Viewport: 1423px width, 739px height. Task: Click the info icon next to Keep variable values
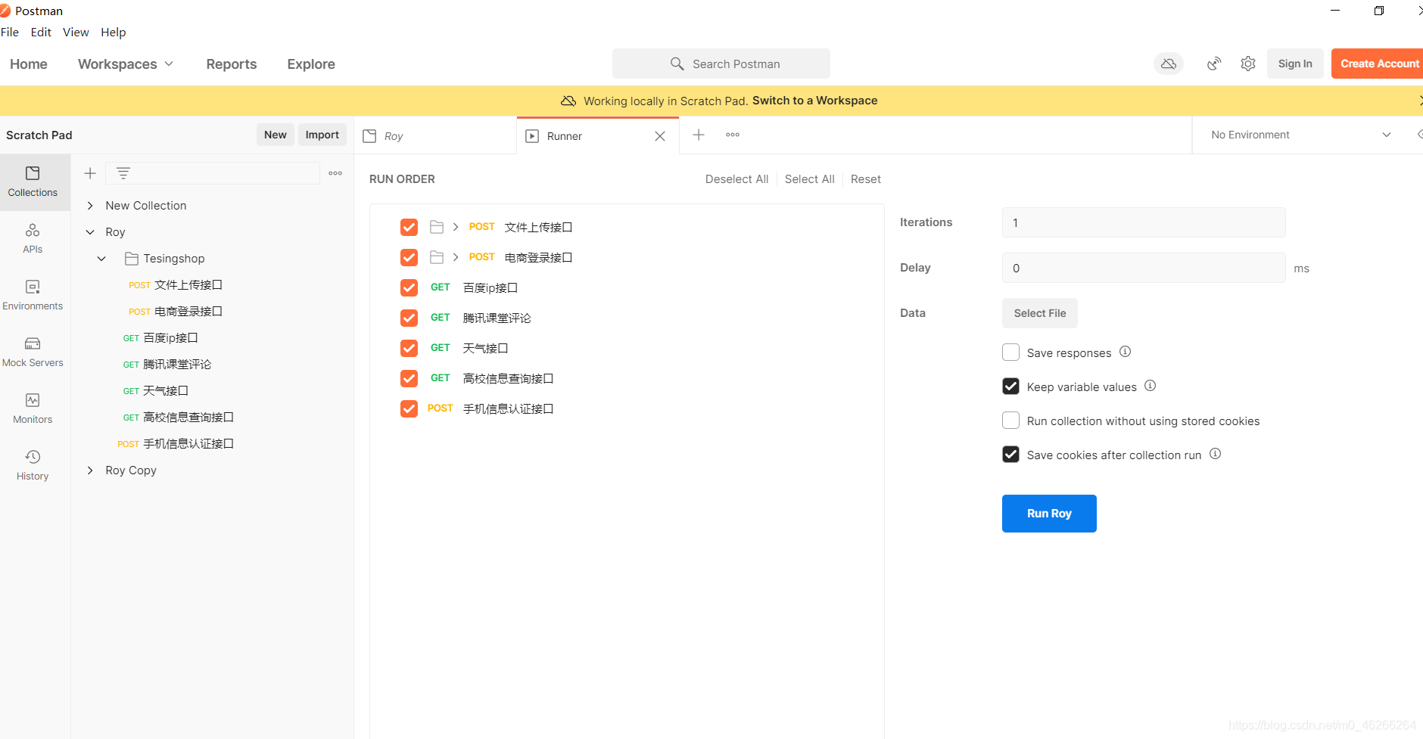[1151, 385]
